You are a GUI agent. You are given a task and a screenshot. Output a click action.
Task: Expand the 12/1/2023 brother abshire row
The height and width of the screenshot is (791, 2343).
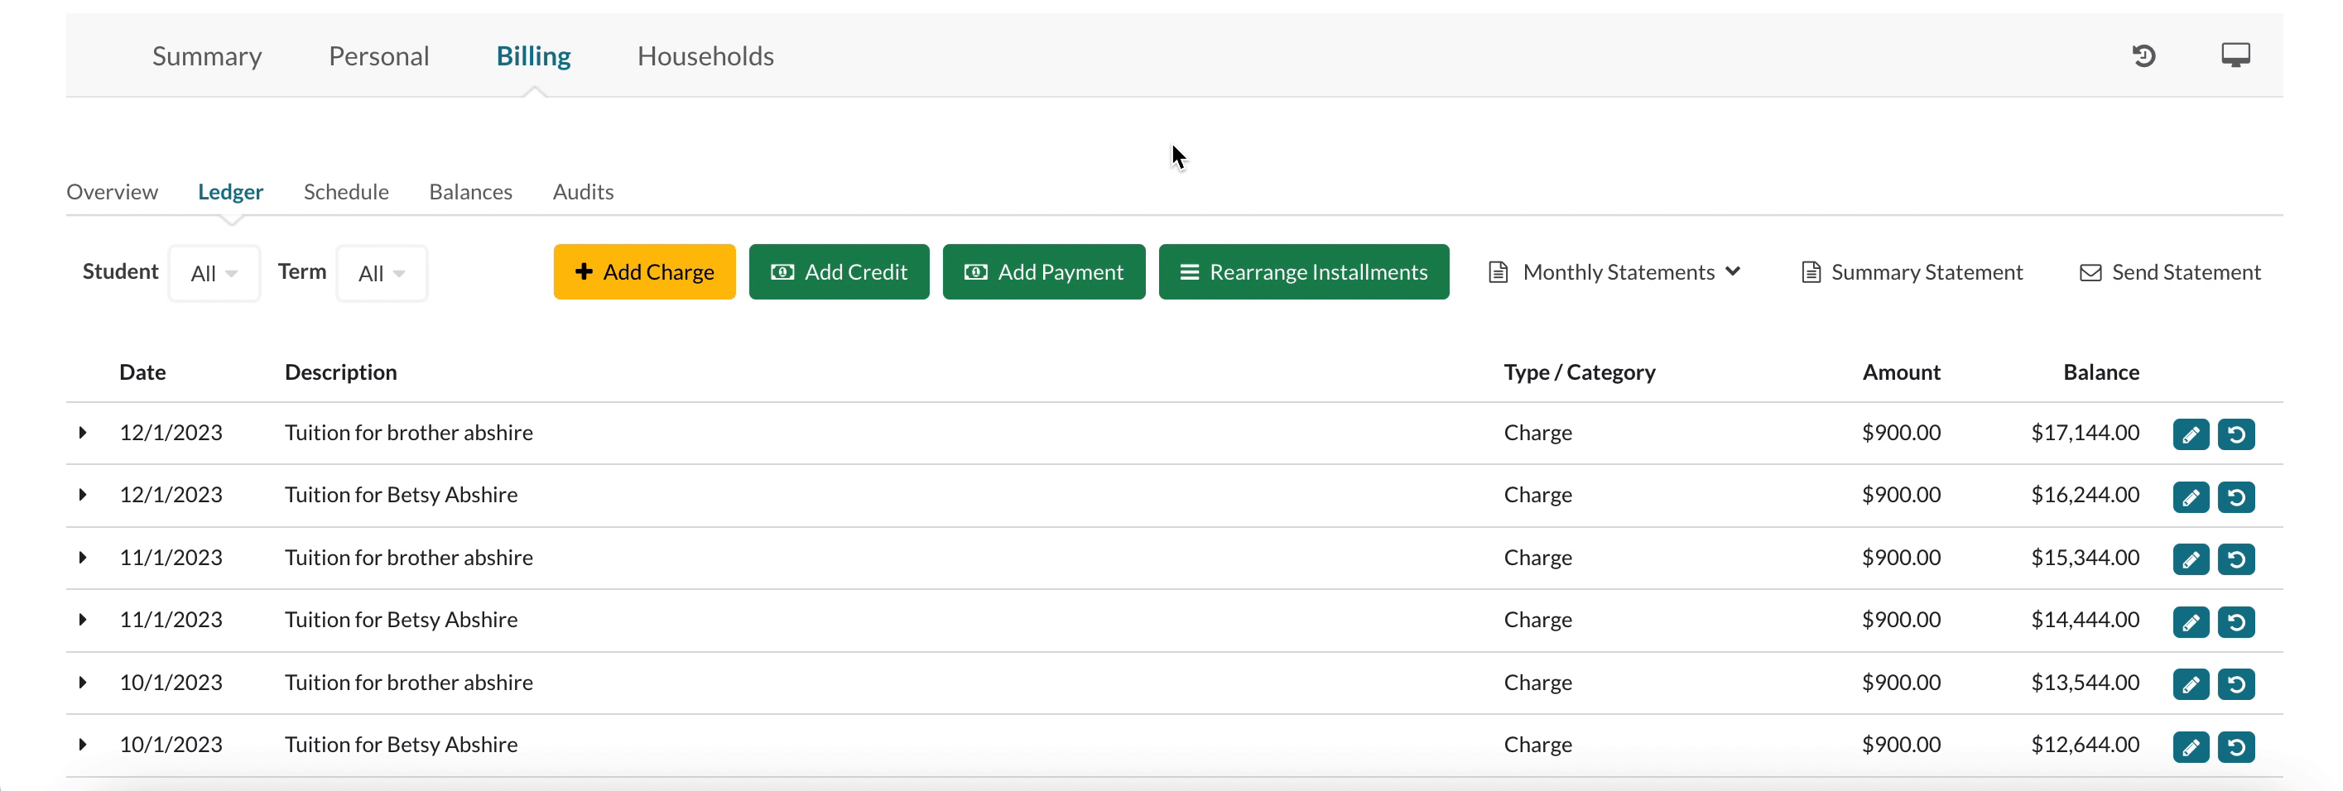click(x=83, y=433)
